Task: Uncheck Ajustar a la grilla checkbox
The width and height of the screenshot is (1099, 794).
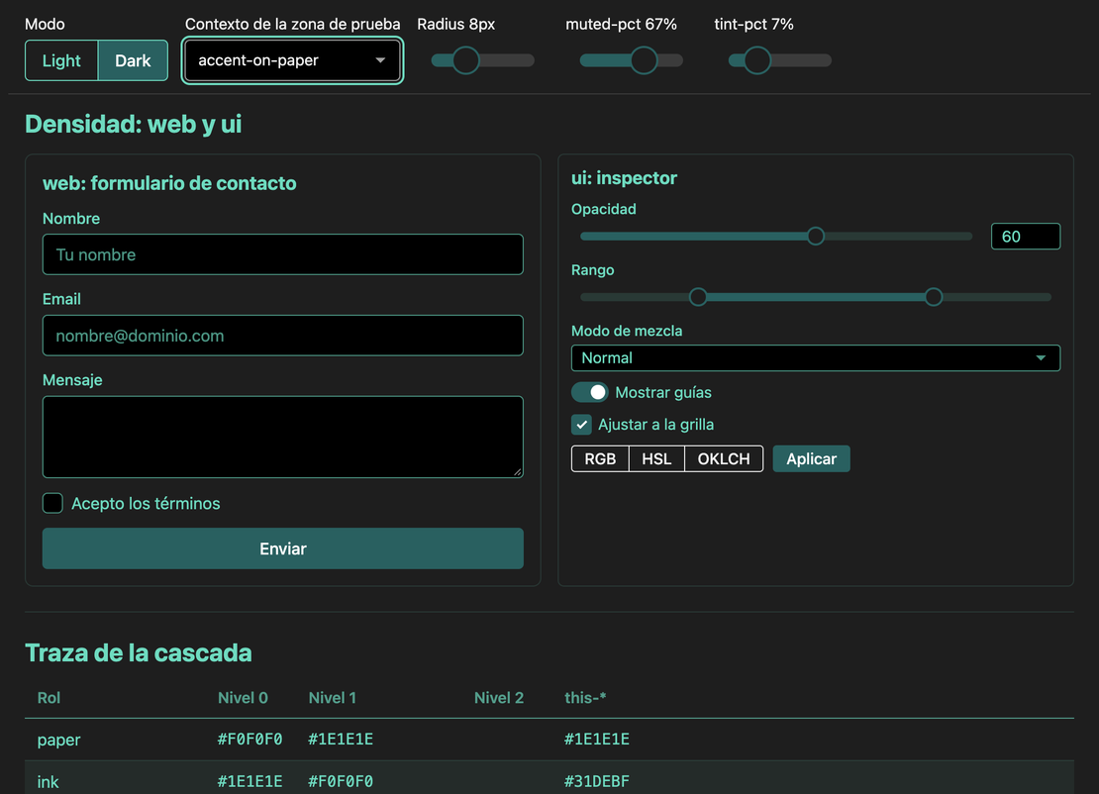Action: tap(581, 425)
